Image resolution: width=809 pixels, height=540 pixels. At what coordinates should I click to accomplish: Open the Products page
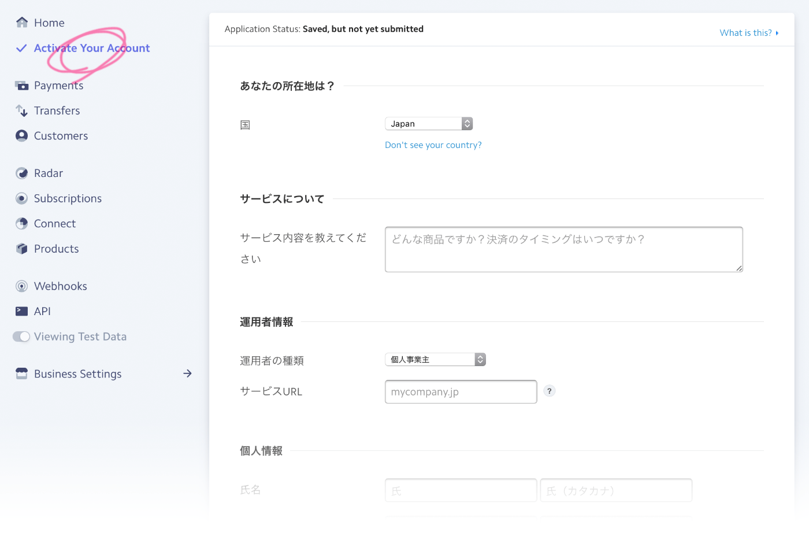tap(57, 249)
